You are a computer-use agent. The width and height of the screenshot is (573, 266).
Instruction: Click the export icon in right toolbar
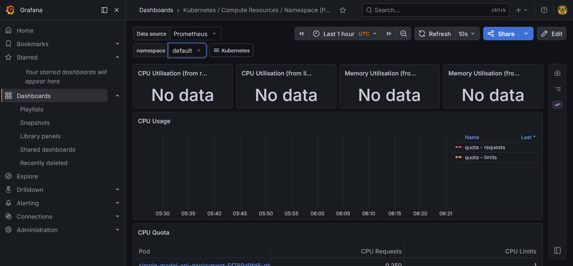(x=557, y=73)
